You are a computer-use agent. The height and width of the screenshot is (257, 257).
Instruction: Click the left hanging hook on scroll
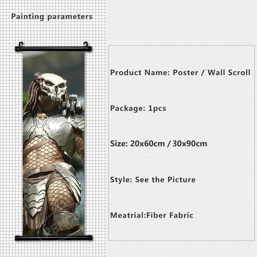pos(21,44)
